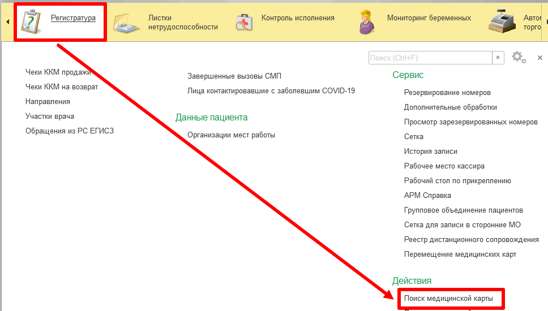
Task: Click the Листки нетрудоспособности icon
Action: tap(127, 23)
